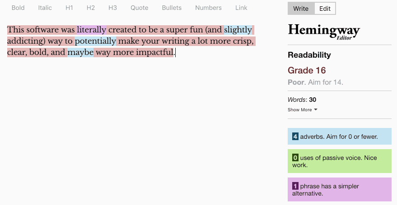Viewport: 397px width, 205px height.
Task: Set heading level H3
Action: (x=112, y=8)
